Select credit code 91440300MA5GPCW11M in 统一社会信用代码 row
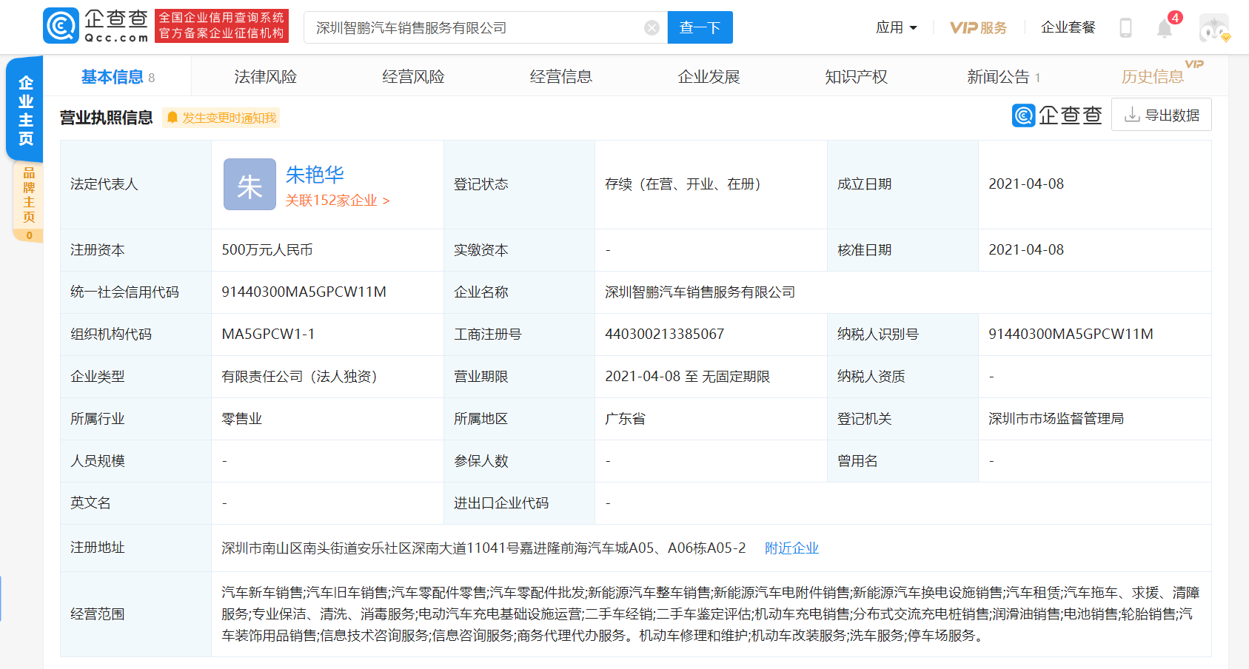 (304, 292)
